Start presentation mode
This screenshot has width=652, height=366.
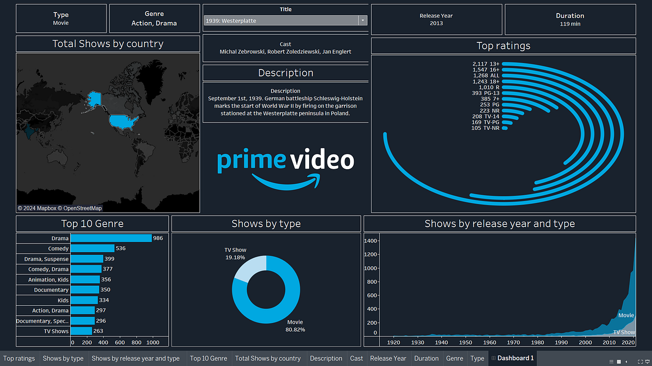pos(648,362)
